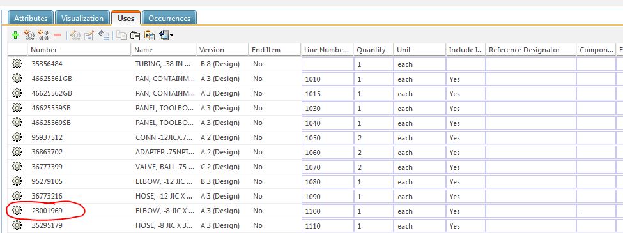Click the Replace Part arrow icon
The width and height of the screenshot is (623, 233).
tap(104, 35)
